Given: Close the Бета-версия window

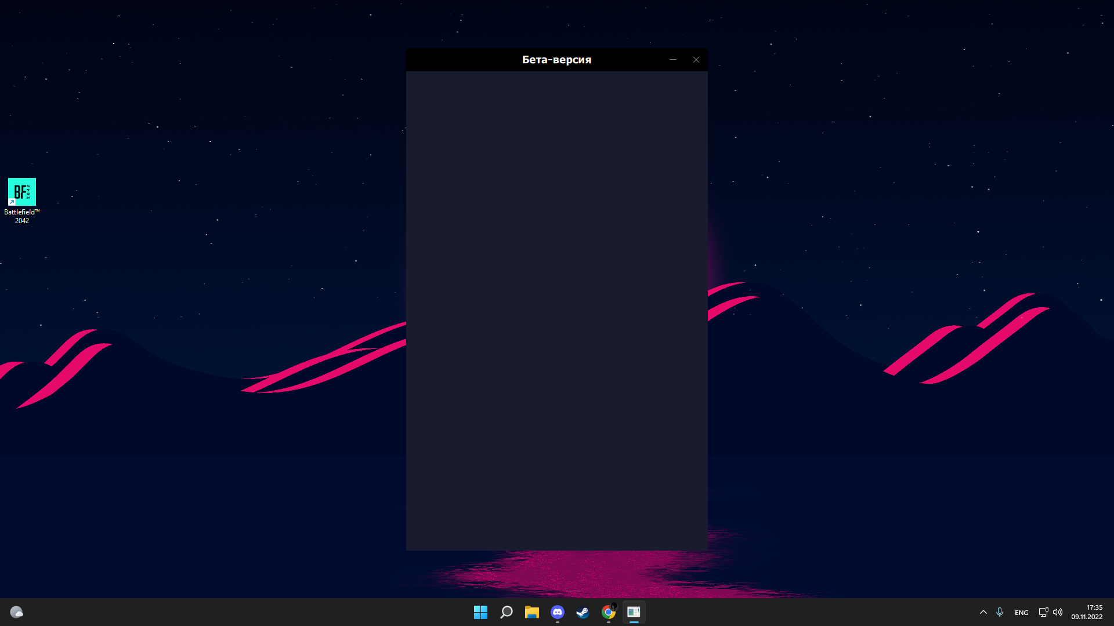Looking at the screenshot, I should coord(696,60).
